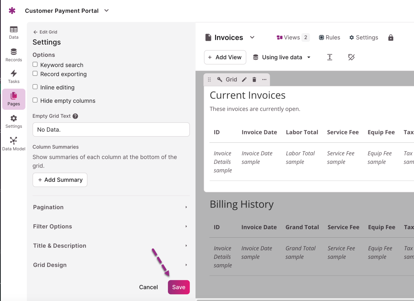
Task: Click the Empty Grid Text help icon
Action: point(75,116)
